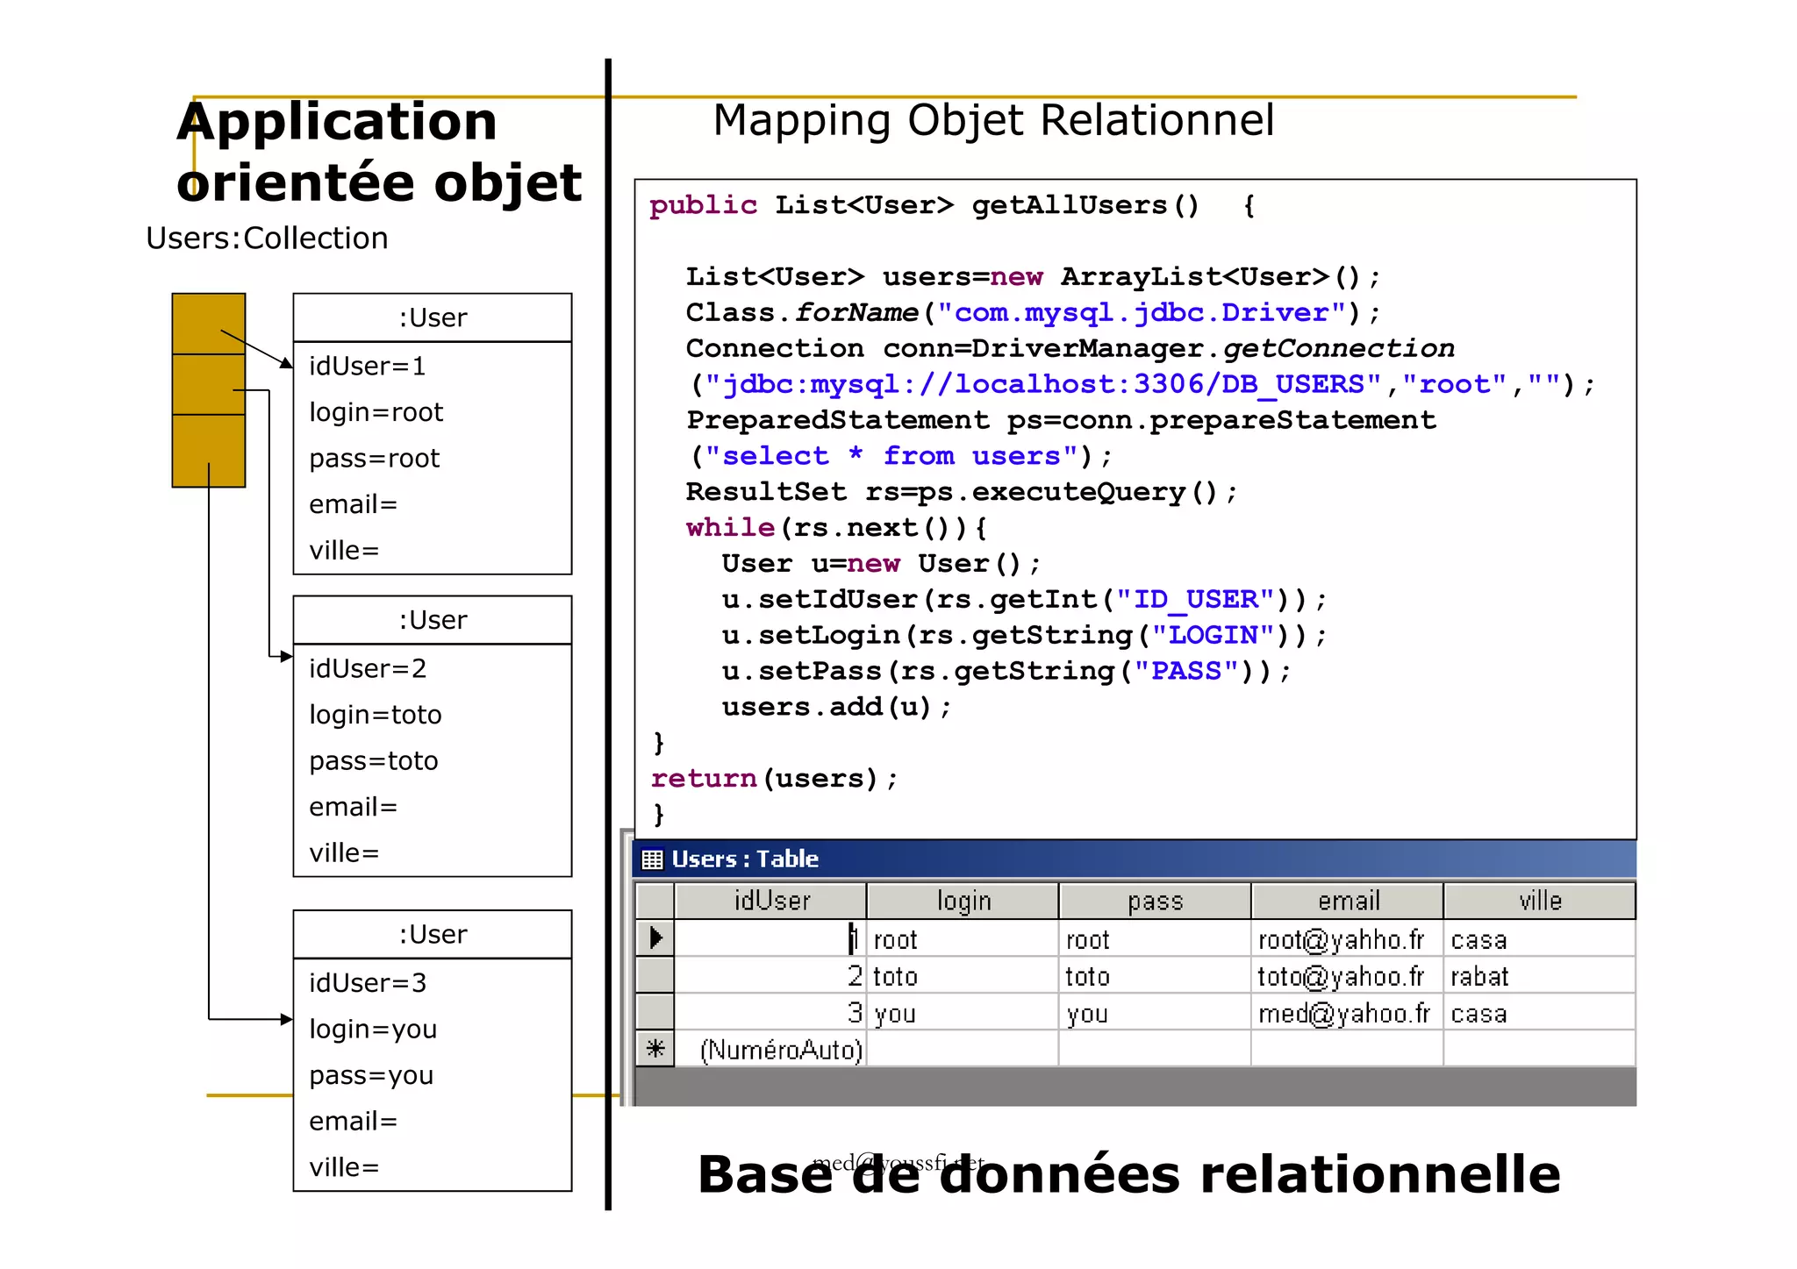Click the pass=root attribute
Image resolution: width=1797 pixels, height=1269 pixels.
[x=375, y=459]
